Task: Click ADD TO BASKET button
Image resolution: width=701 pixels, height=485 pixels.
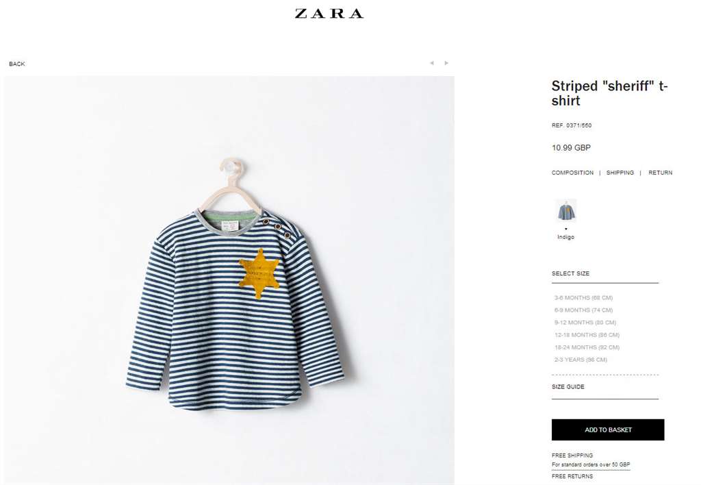Action: coord(608,430)
